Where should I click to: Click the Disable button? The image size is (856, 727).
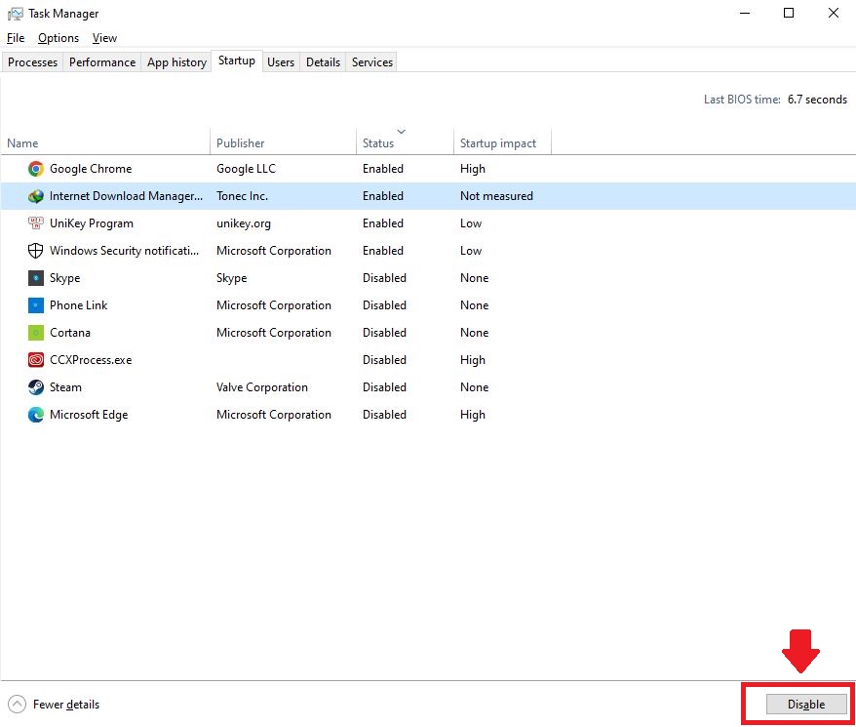[x=806, y=704]
